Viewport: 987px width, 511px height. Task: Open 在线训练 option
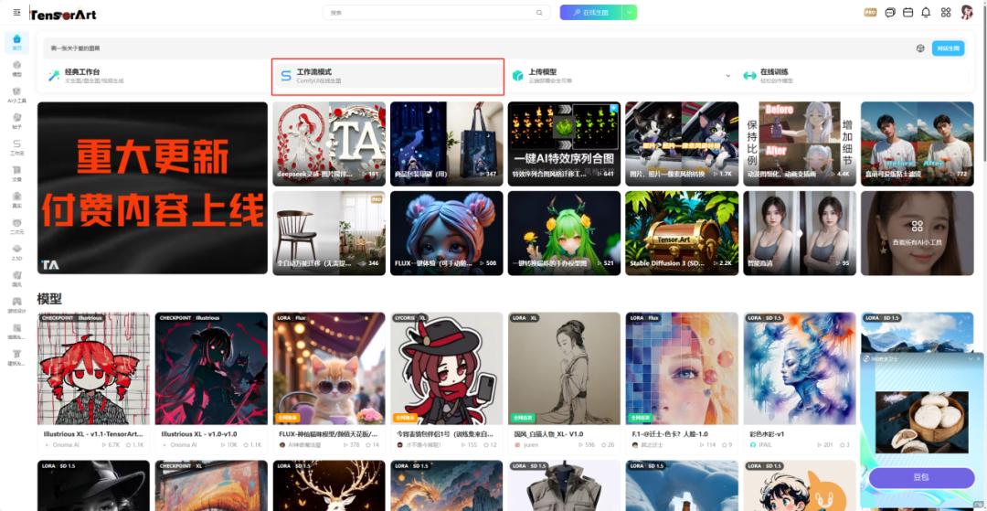click(x=852, y=76)
